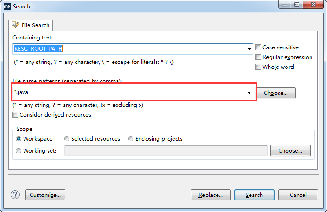
Task: Select Enclosing projects radio button
Action: point(131,139)
